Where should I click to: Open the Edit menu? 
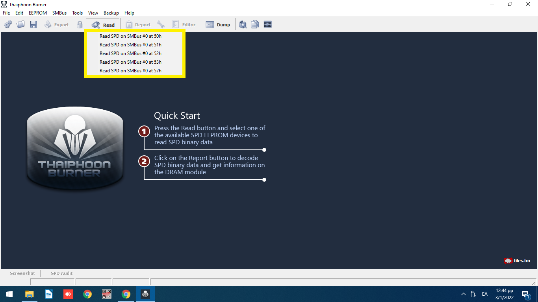point(19,13)
